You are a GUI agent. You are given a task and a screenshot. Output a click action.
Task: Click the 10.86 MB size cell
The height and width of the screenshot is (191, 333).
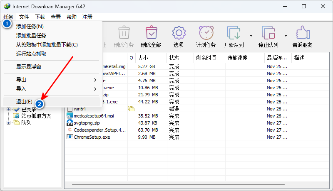148,88
